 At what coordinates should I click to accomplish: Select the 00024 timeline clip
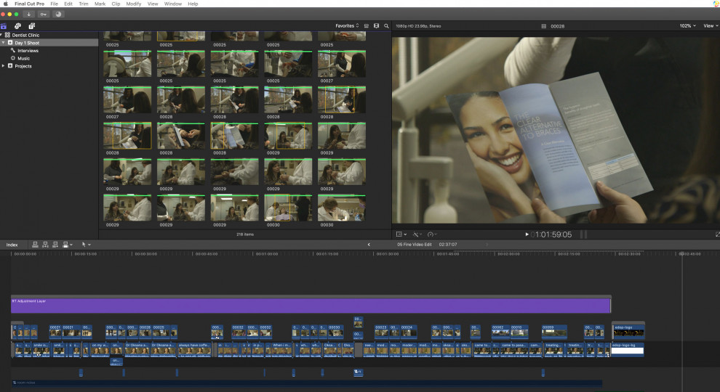409,332
